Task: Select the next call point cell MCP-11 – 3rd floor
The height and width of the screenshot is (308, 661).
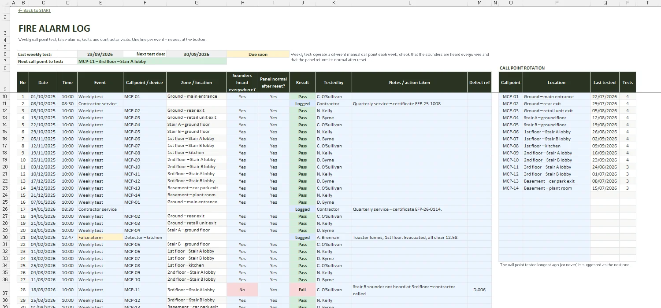Action: coord(152,61)
